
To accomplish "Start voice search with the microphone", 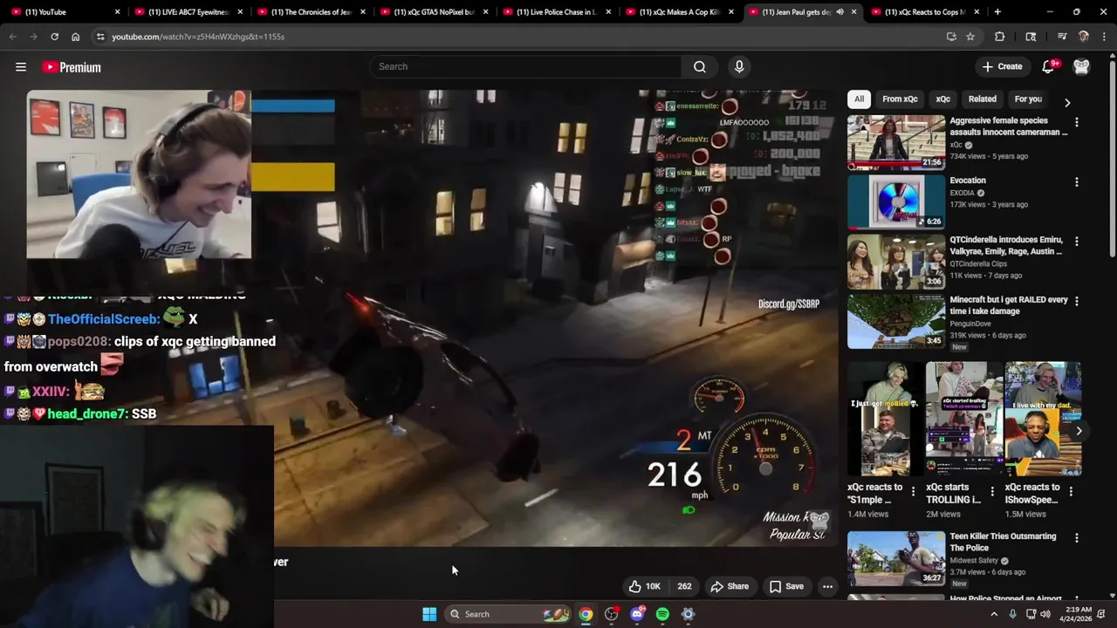I will point(739,66).
